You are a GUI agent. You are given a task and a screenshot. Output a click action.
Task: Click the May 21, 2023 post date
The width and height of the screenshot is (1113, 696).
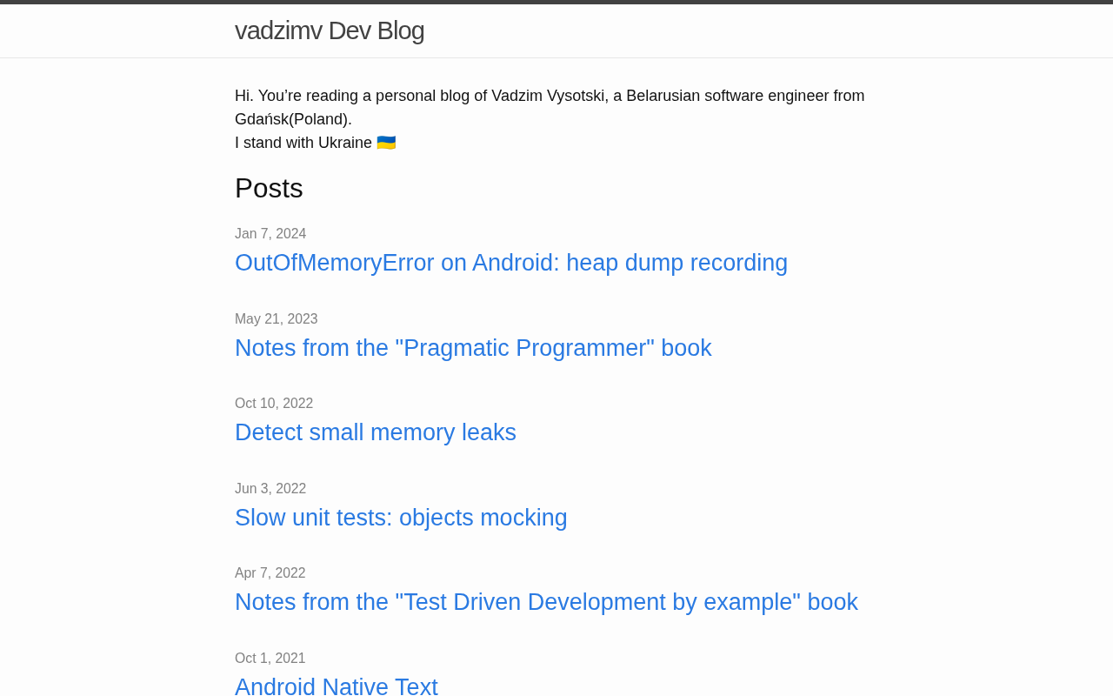tap(277, 319)
